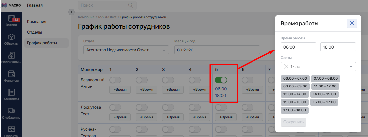Image resolution: width=368 pixels, height=137 pixels.
Task: Open the Контакты sidebar icon
Action: click(11, 93)
